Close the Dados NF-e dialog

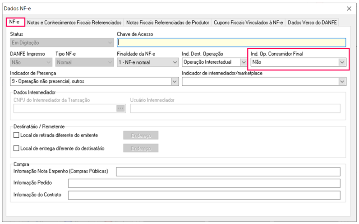coord(349,8)
